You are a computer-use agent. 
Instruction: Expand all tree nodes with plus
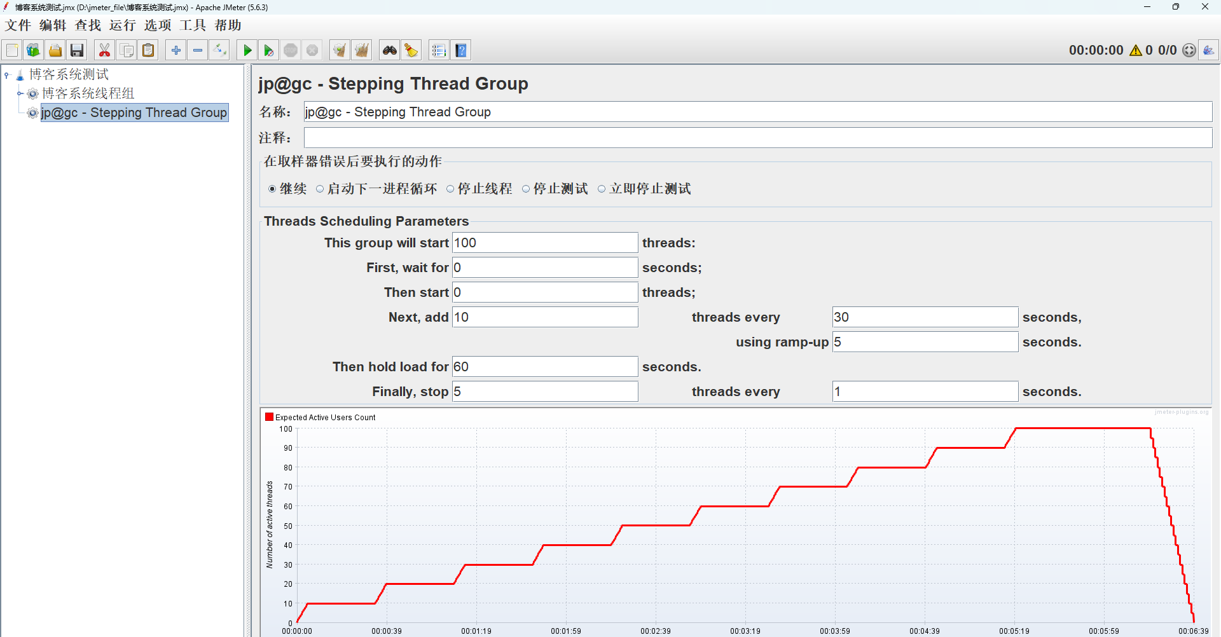(176, 50)
